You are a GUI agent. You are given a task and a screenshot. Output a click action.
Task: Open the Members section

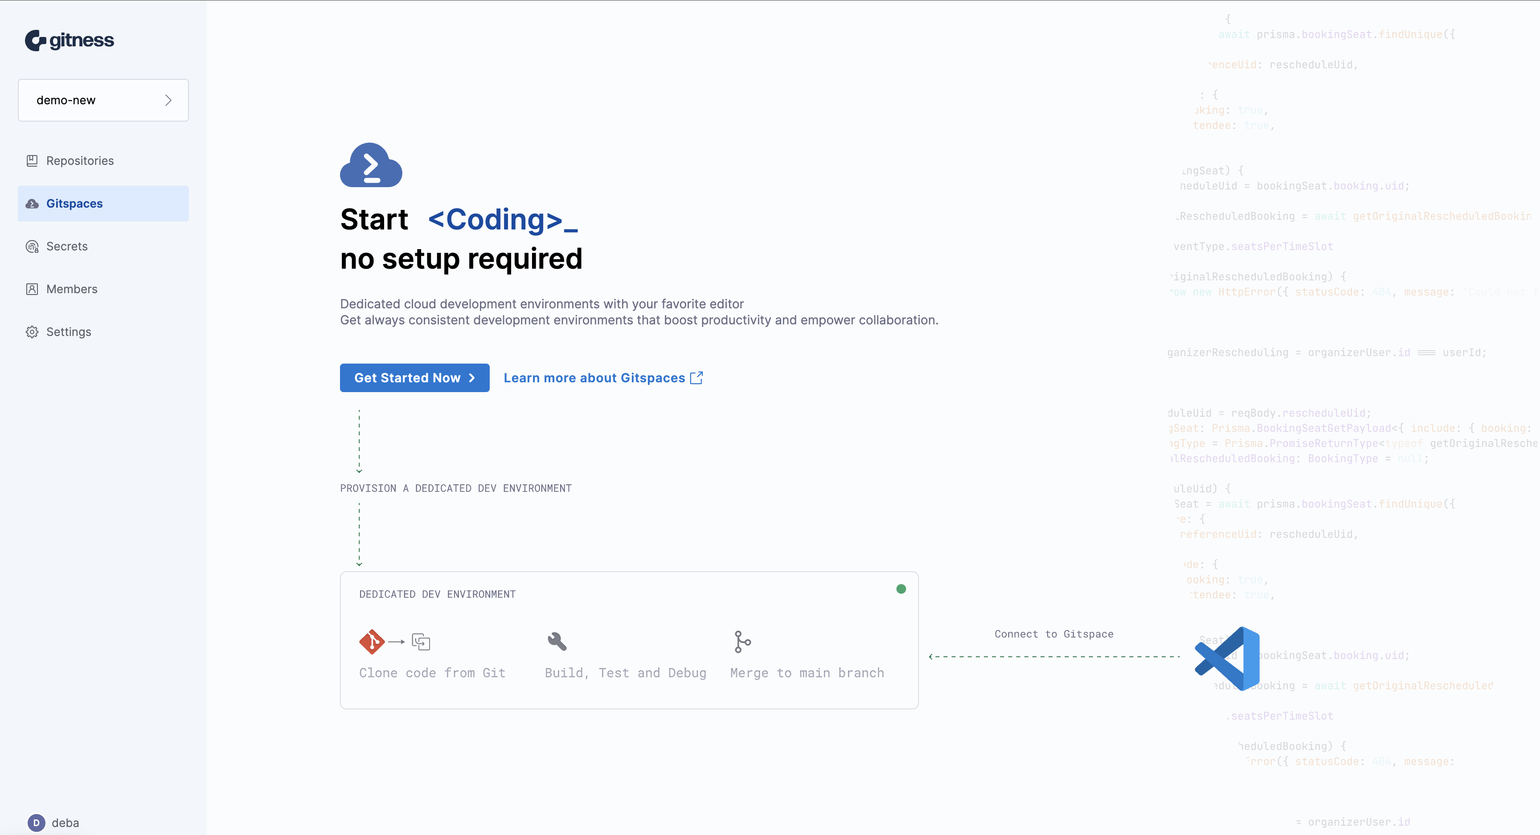pyautogui.click(x=72, y=289)
